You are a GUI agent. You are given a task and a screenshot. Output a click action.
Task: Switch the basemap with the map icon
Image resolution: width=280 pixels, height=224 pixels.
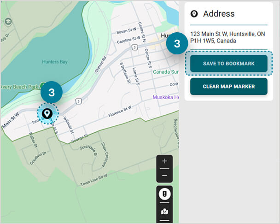pos(165,212)
